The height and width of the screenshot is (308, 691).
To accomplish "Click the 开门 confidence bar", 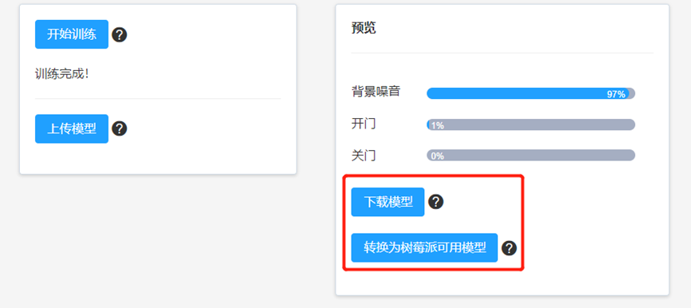I will [530, 124].
